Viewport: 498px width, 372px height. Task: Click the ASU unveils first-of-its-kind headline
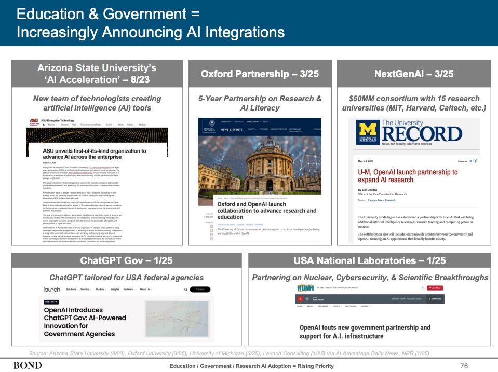tap(95, 154)
